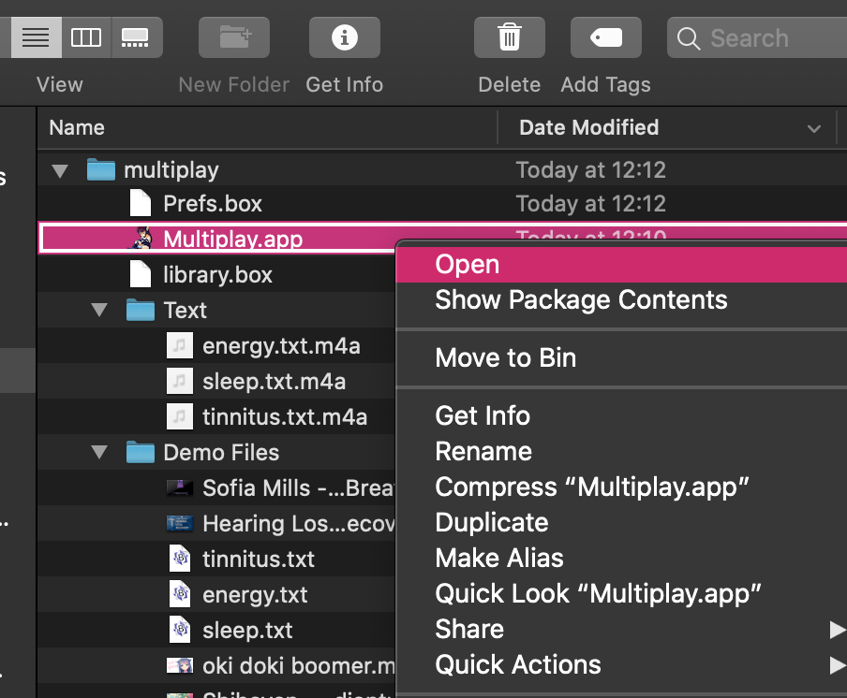Select the Sofia Mills -...Brea file name
Image resolution: width=847 pixels, height=698 pixels.
(x=299, y=488)
